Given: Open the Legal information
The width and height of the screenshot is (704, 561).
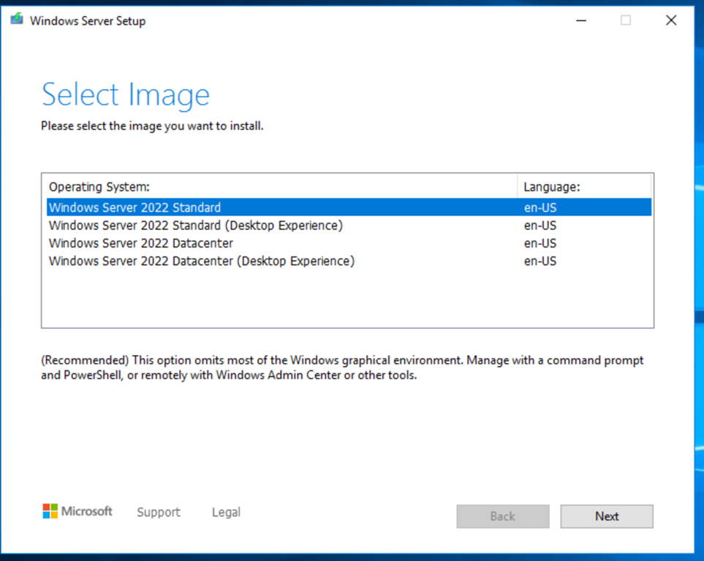Looking at the screenshot, I should (225, 512).
